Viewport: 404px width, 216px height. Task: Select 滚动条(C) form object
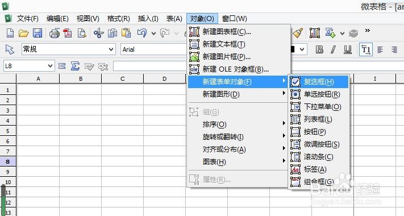click(319, 157)
